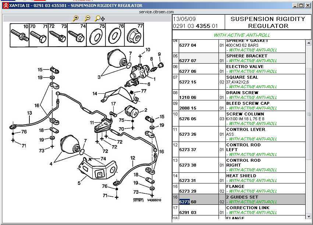Select FLANGE row with part 5273 29
The width and height of the screenshot is (313, 225).
pos(239,189)
